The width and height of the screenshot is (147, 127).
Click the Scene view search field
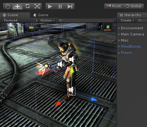(x=86, y=20)
